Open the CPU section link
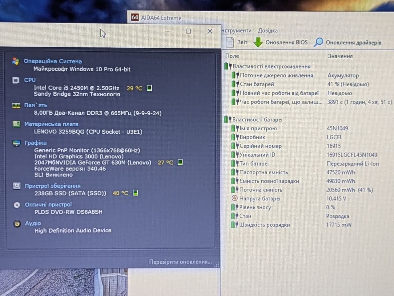 pos(30,80)
